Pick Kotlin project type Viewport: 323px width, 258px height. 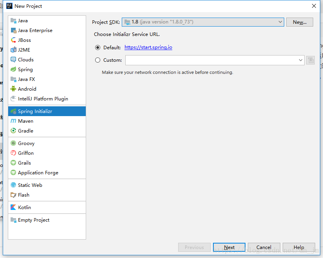click(47, 208)
